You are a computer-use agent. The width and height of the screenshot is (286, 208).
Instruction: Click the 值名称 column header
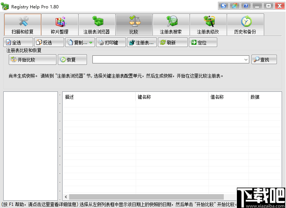pos(229,97)
